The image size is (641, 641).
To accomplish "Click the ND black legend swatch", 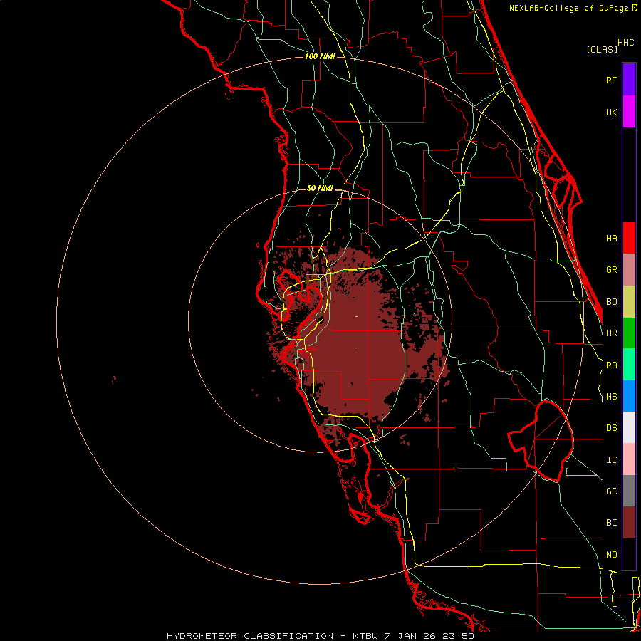I will pos(629,554).
